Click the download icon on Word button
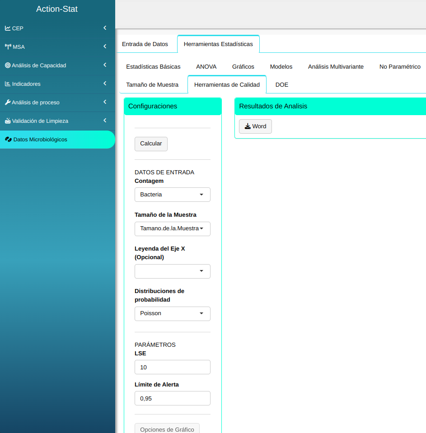Screen dimensions: 426x433 (x=247, y=126)
